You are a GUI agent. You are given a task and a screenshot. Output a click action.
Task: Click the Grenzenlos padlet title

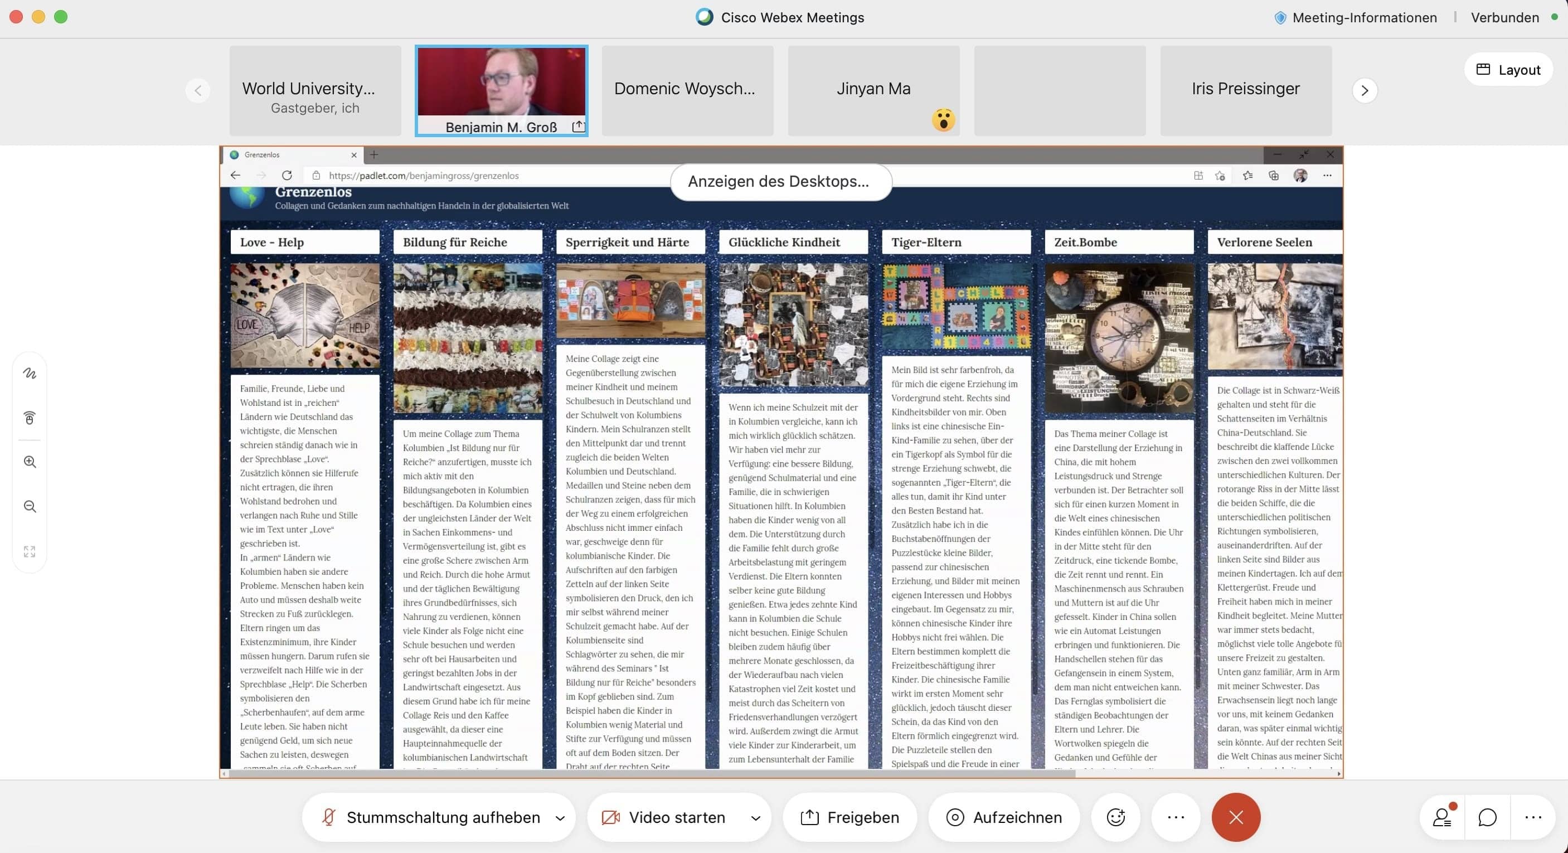(x=313, y=192)
